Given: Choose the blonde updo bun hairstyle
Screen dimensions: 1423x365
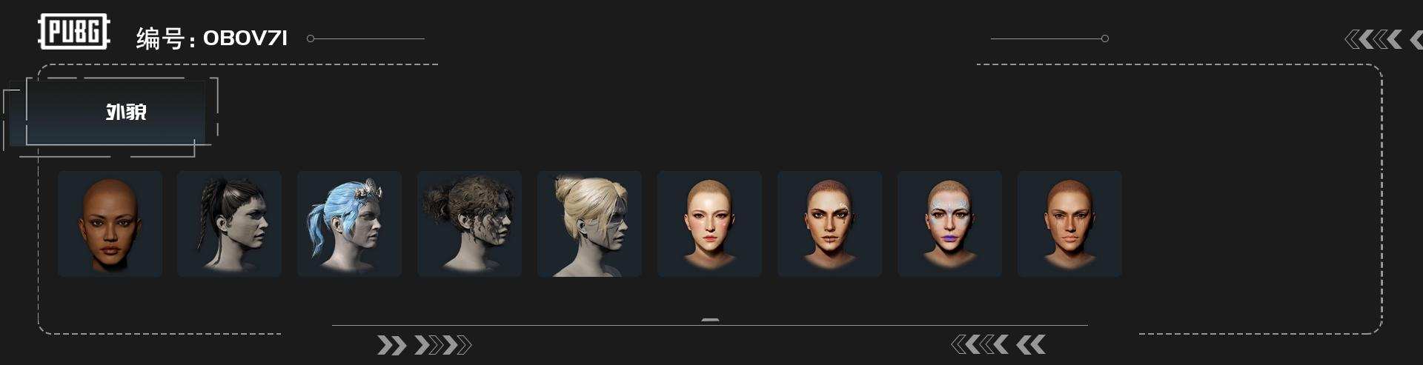Looking at the screenshot, I should (589, 224).
